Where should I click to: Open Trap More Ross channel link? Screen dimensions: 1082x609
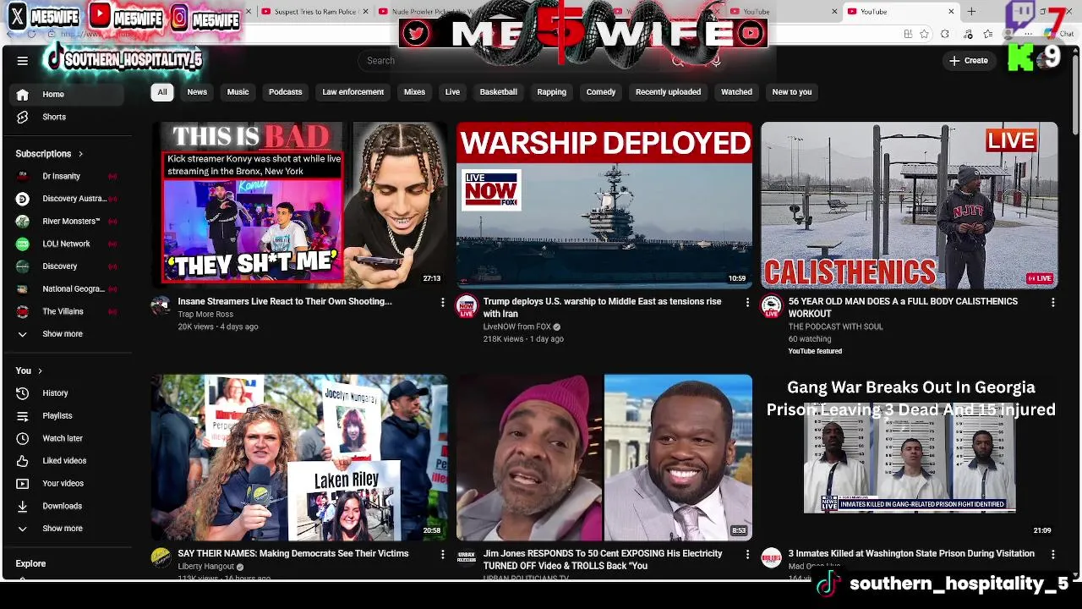click(205, 314)
